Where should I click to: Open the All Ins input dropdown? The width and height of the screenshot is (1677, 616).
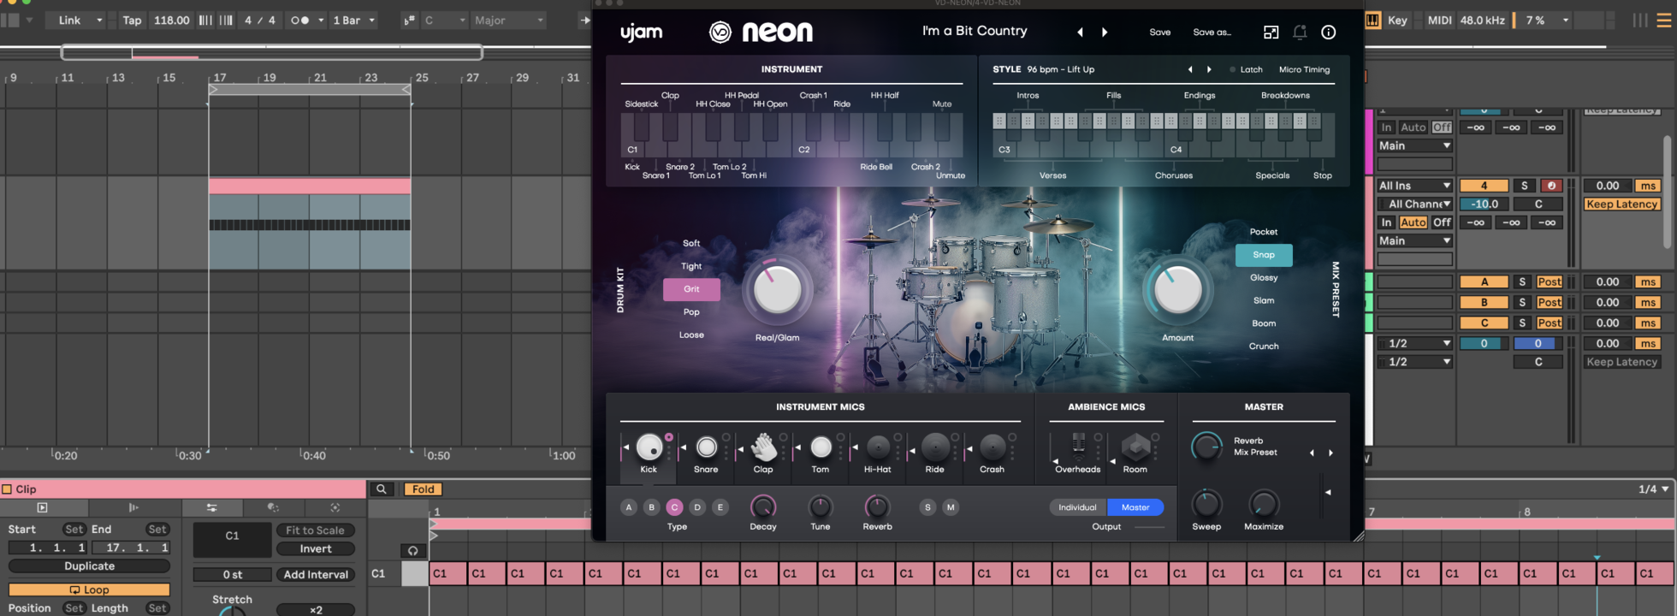pyautogui.click(x=1415, y=186)
